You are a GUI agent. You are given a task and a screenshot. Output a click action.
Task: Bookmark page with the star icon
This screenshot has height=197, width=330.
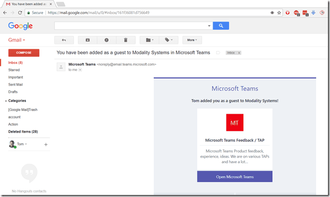click(x=279, y=13)
